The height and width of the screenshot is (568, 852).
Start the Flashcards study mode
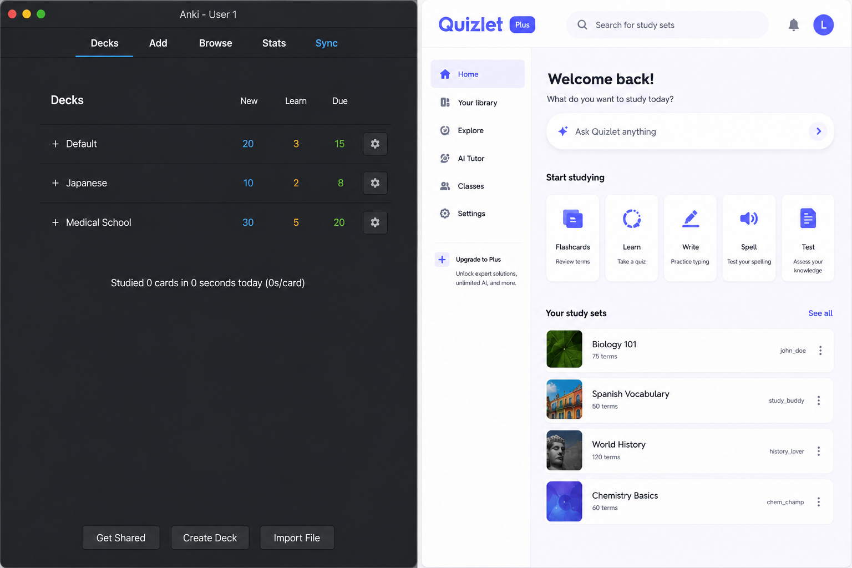click(x=573, y=238)
